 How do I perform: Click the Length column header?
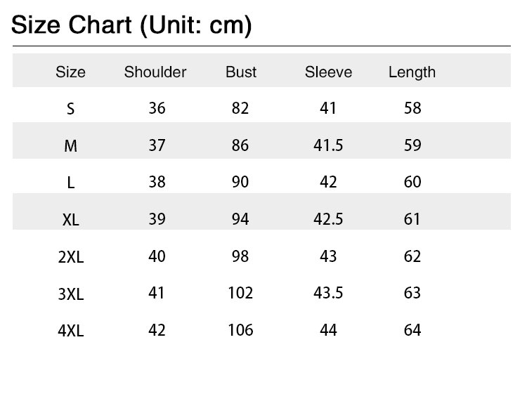point(412,72)
